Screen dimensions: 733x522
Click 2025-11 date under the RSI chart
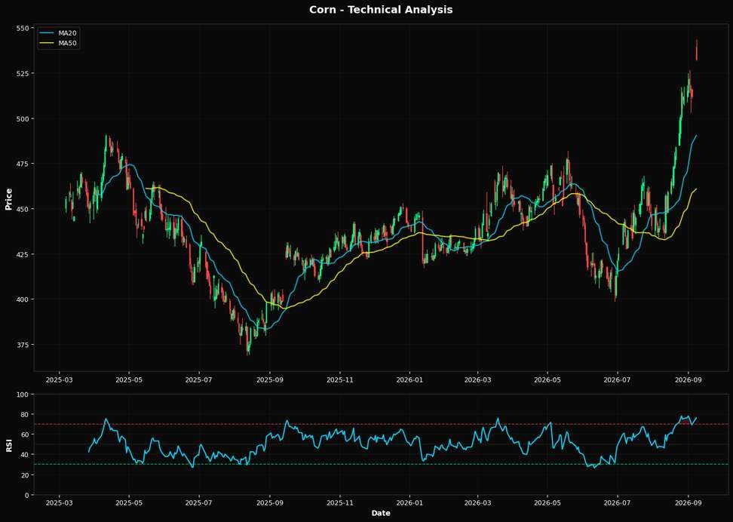[x=340, y=503]
